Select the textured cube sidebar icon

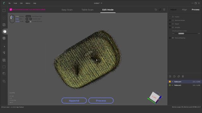tap(4, 38)
